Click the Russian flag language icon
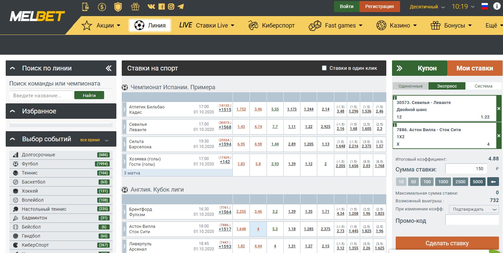 (x=485, y=6)
